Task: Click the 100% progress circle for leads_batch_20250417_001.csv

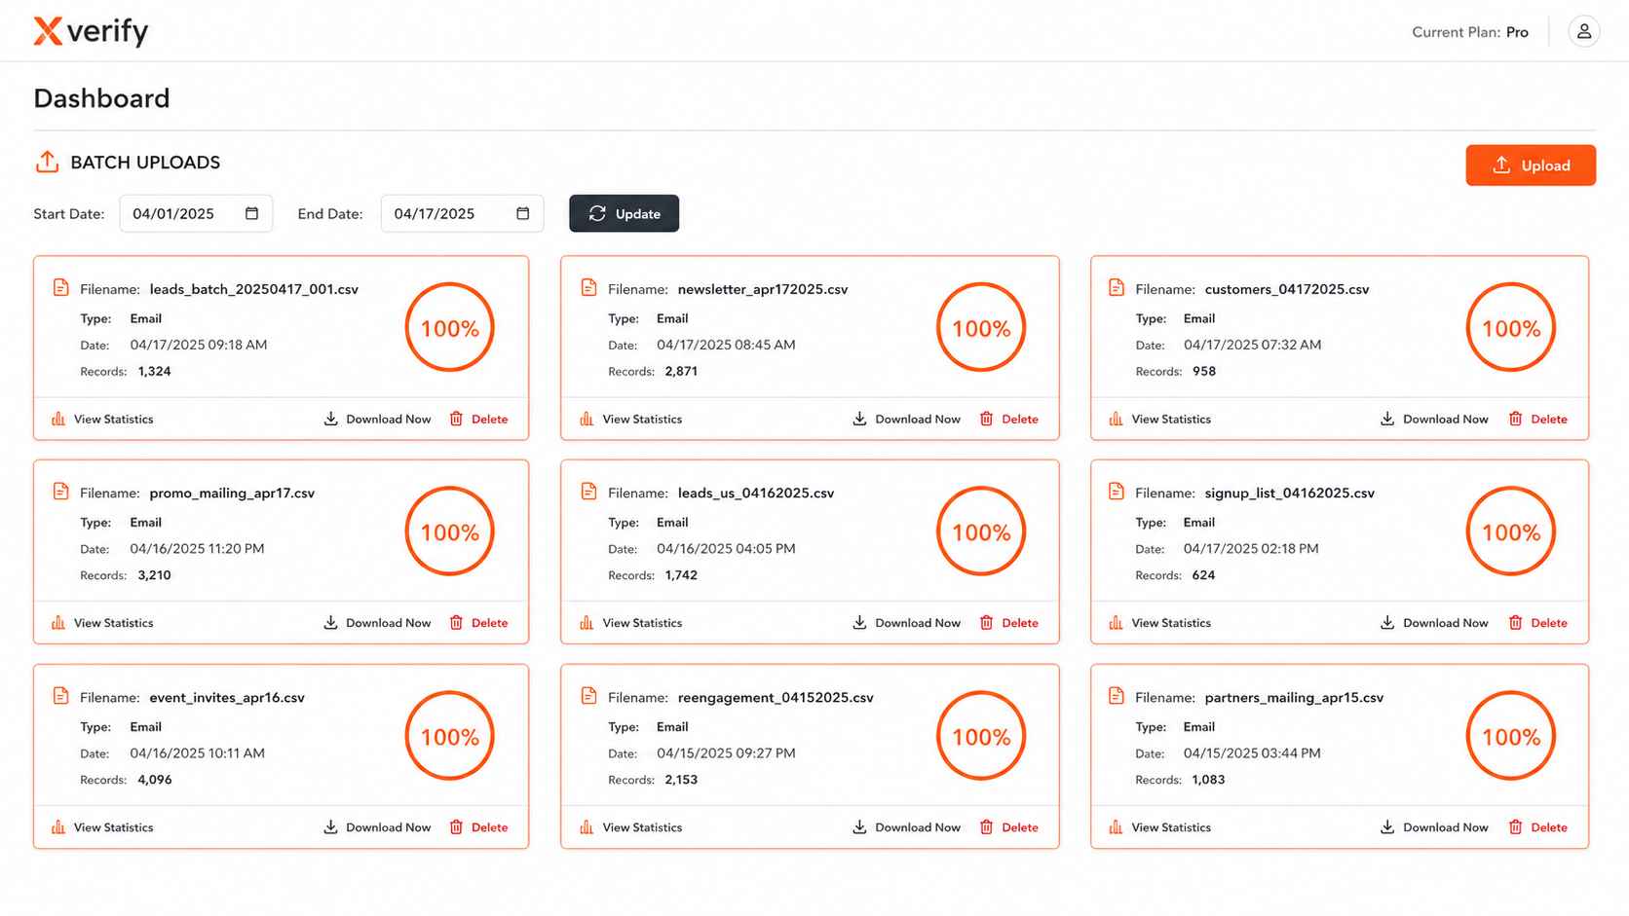Action: (449, 327)
